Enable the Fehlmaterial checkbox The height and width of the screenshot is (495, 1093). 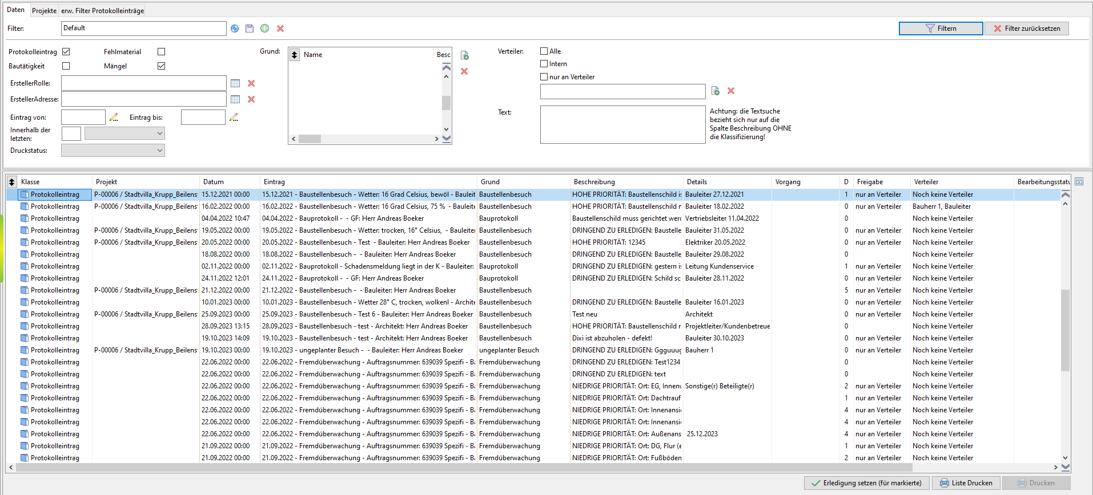pos(162,52)
